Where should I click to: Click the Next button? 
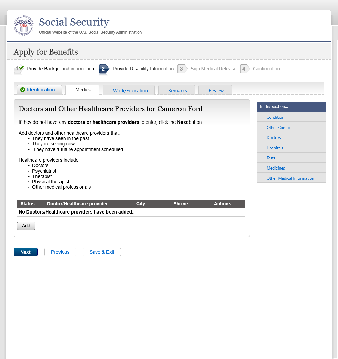click(x=25, y=252)
